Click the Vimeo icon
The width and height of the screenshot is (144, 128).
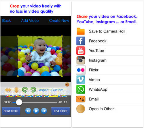pos(81,80)
